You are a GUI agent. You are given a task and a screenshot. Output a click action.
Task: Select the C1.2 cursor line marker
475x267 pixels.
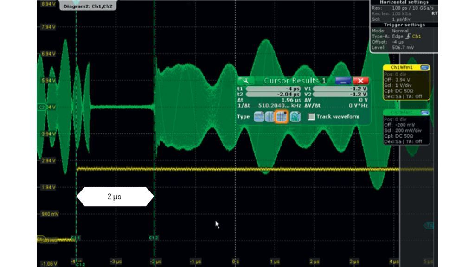(x=154, y=238)
